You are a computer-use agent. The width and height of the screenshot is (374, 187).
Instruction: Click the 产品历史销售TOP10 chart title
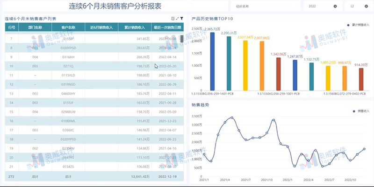coord(212,19)
